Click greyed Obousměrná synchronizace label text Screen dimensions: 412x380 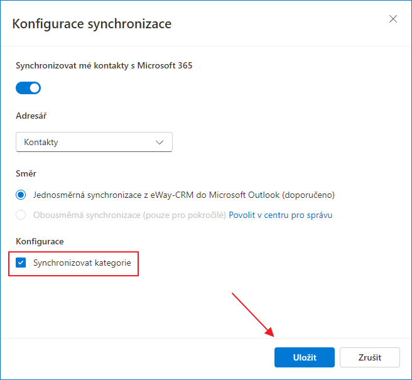[x=129, y=215]
